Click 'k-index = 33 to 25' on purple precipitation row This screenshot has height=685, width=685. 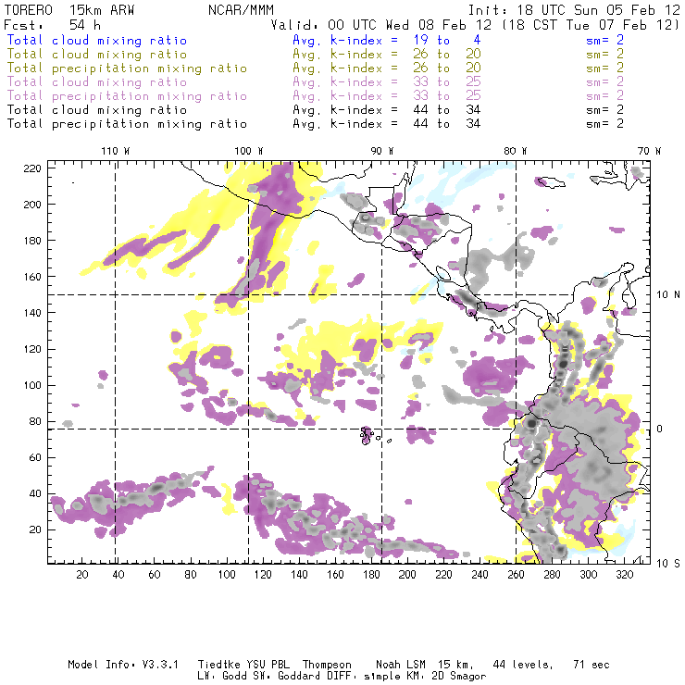click(x=405, y=96)
